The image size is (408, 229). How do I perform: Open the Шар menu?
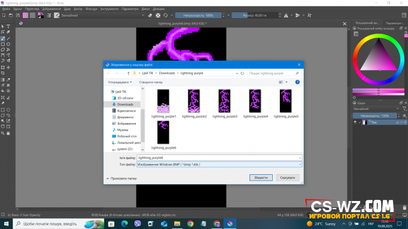[x=68, y=9]
